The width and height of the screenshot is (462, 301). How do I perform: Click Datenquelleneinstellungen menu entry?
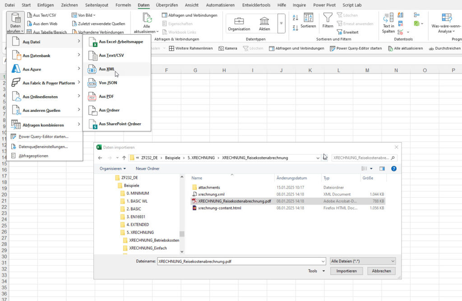coord(45,147)
